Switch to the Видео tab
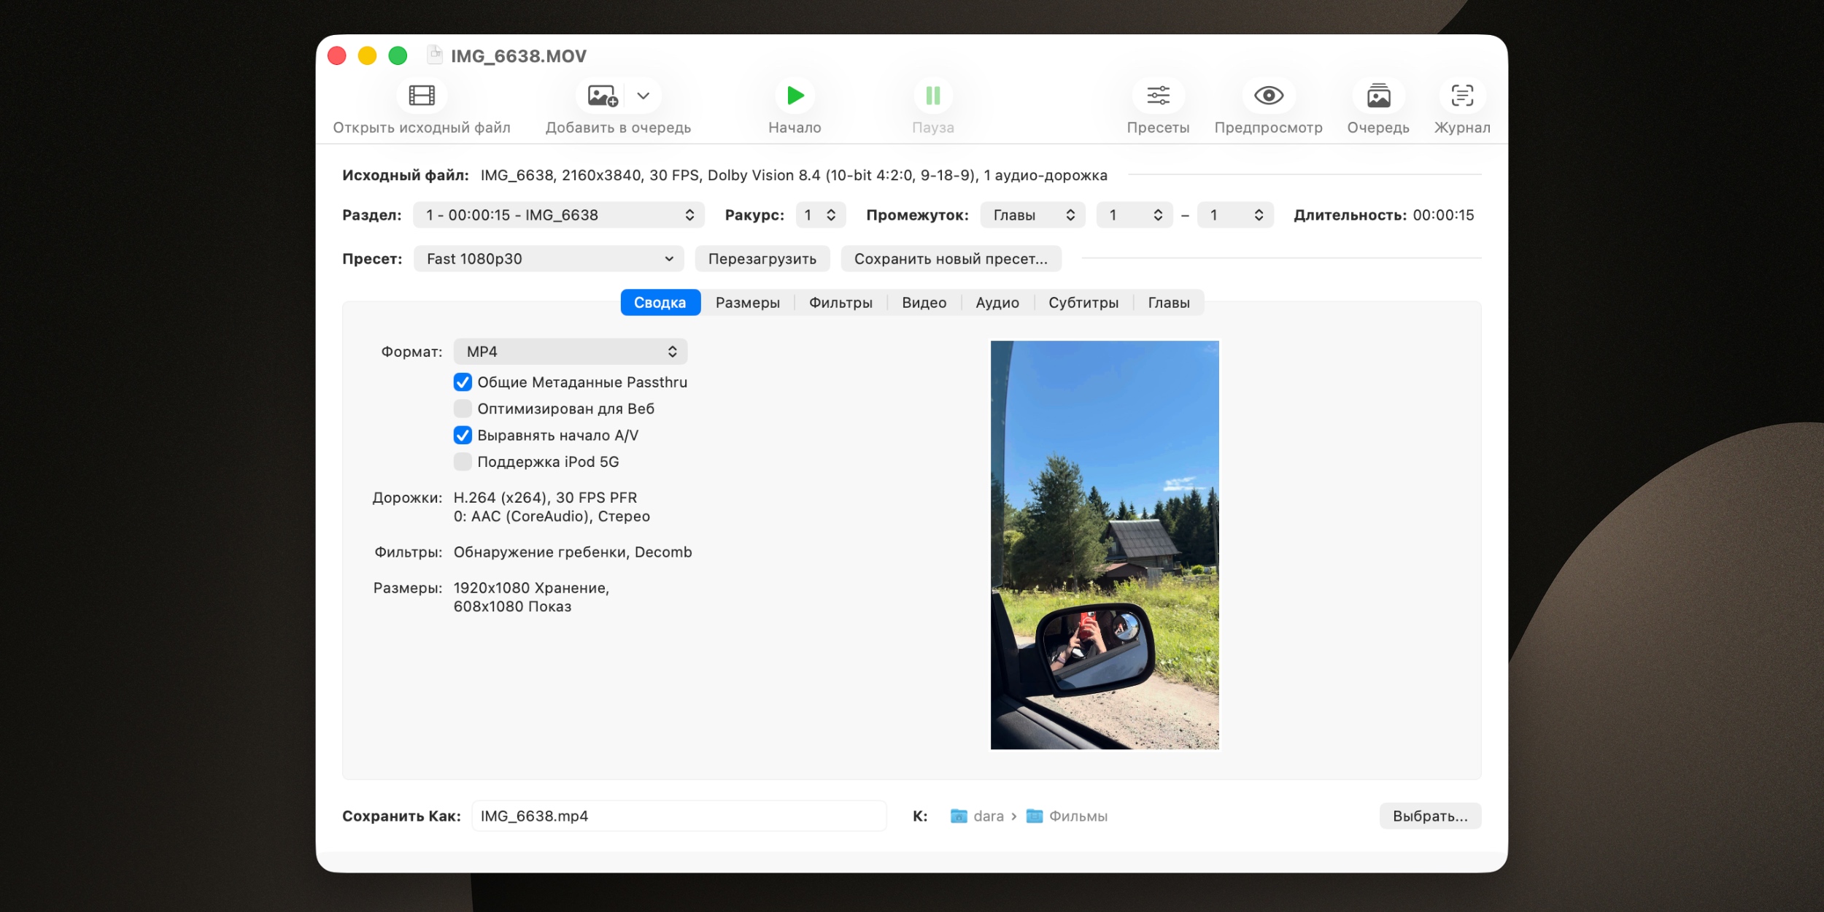 924,303
